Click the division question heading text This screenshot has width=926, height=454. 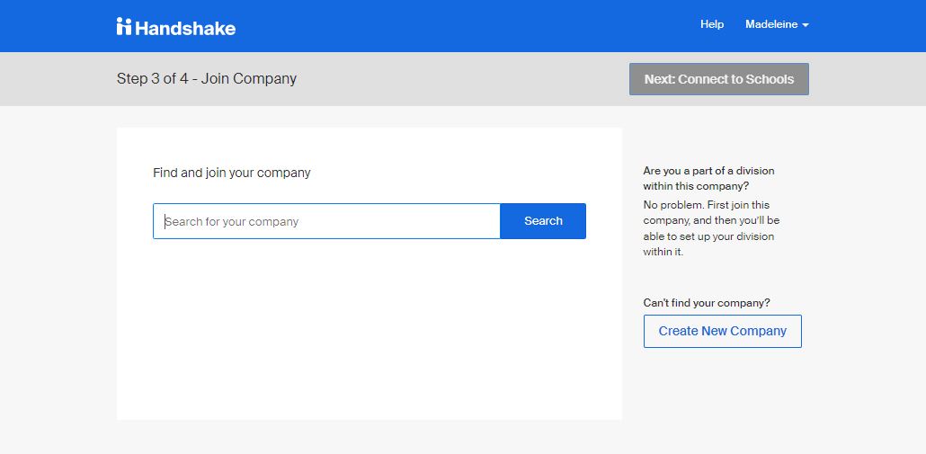tap(708, 178)
